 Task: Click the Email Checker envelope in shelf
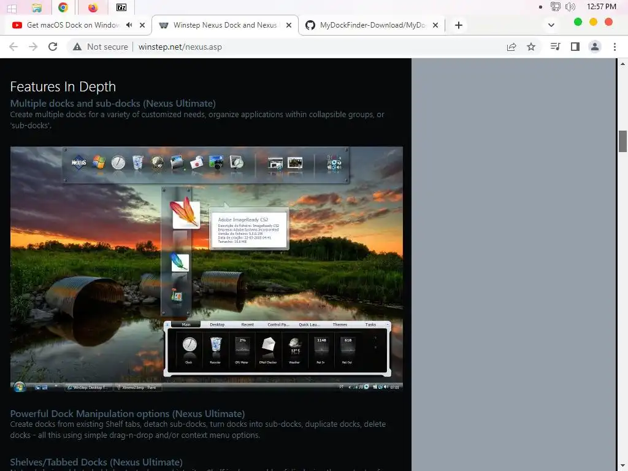[x=268, y=349]
